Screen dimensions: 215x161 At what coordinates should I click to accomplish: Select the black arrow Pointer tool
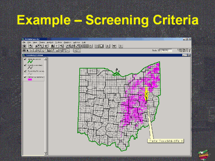coord(27,50)
